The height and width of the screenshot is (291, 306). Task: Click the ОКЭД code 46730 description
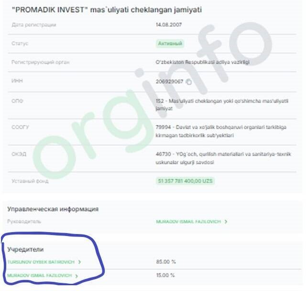click(x=223, y=158)
